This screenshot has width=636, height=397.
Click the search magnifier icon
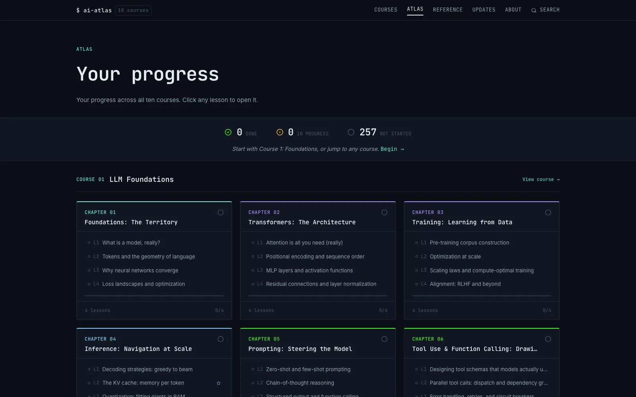click(x=534, y=10)
